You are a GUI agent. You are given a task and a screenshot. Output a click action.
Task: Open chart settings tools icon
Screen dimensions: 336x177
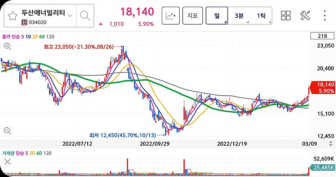point(305,16)
